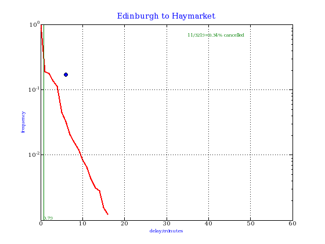The height and width of the screenshot is (244, 325).
Task: Click the x-axis tick label 60
Action: point(292,224)
